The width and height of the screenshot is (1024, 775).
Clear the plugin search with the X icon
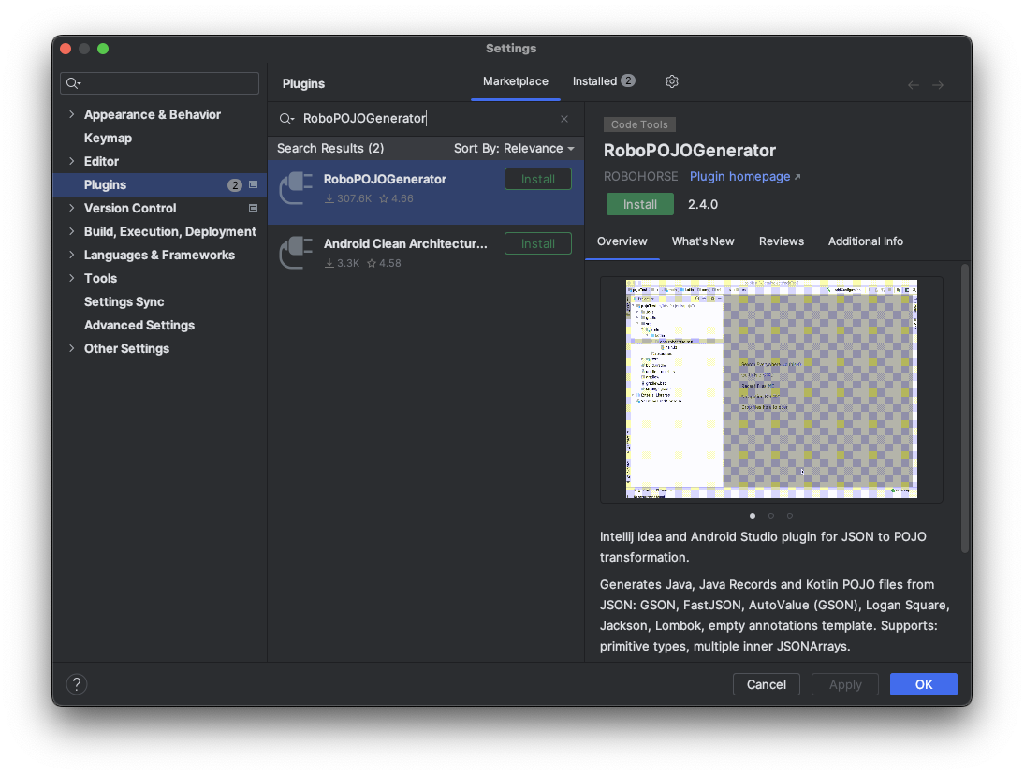[564, 119]
